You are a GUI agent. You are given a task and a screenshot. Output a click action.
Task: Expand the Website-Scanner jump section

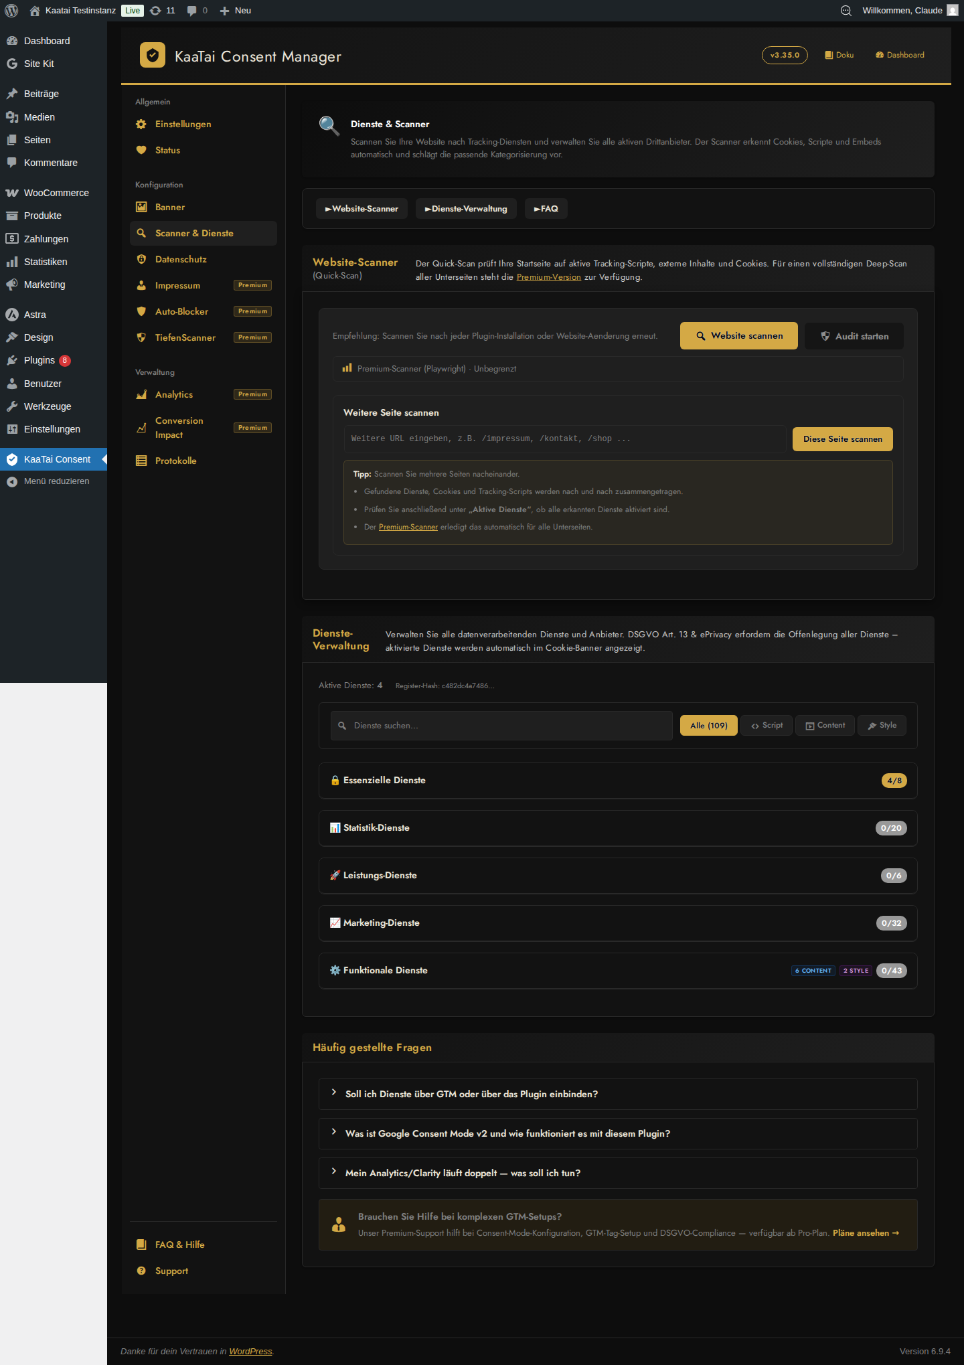(x=361, y=209)
